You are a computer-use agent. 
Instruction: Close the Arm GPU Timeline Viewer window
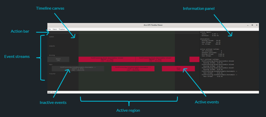tap(257, 25)
